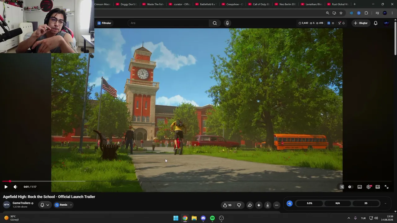Switch to the Crimson Moon tab
The width and height of the screenshot is (397, 223).
[103, 4]
